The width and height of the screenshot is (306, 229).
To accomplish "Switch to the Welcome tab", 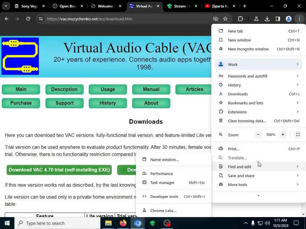I will pyautogui.click(x=105, y=6).
